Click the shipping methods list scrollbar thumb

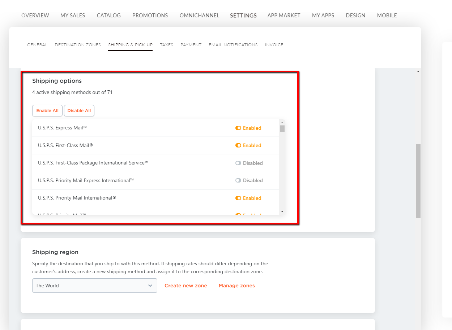(x=282, y=129)
